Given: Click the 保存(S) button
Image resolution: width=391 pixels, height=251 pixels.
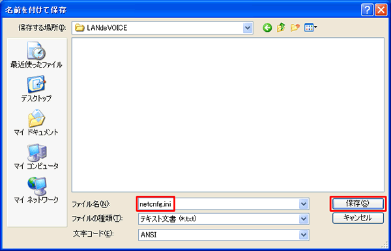Looking at the screenshot, I should pyautogui.click(x=358, y=204).
